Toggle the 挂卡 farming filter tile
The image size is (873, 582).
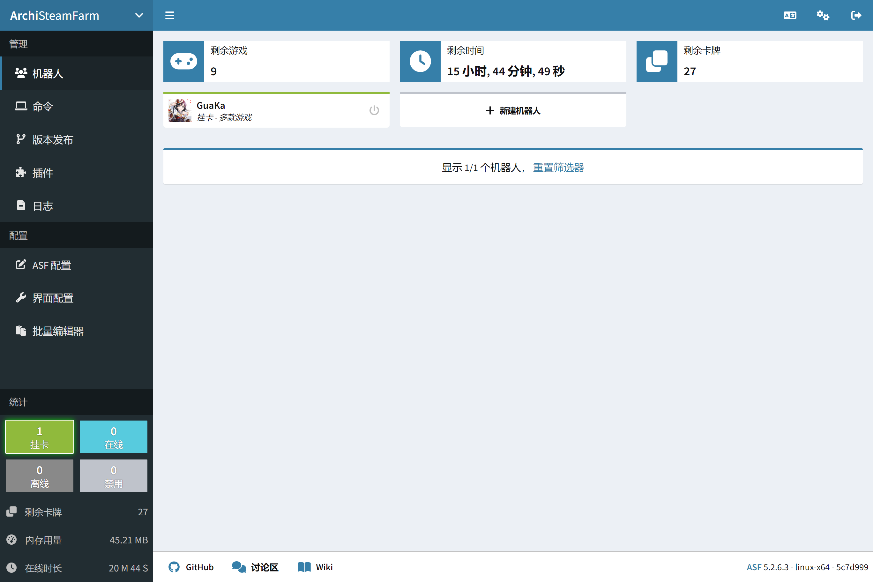tap(40, 437)
